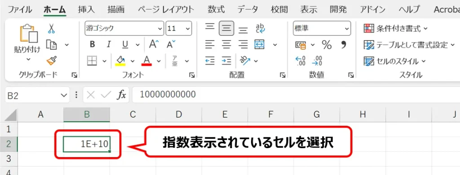Image resolution: width=460 pixels, height=175 pixels.
Task: Click the Copy icon
Action: [x=52, y=45]
